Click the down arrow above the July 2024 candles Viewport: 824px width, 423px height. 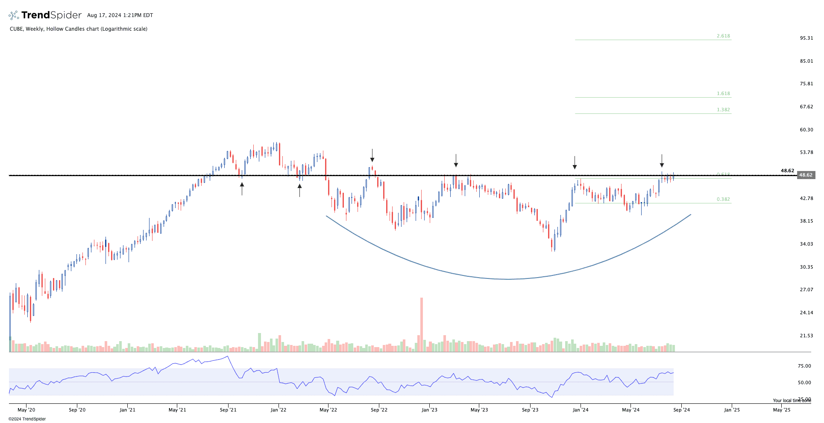tap(662, 161)
